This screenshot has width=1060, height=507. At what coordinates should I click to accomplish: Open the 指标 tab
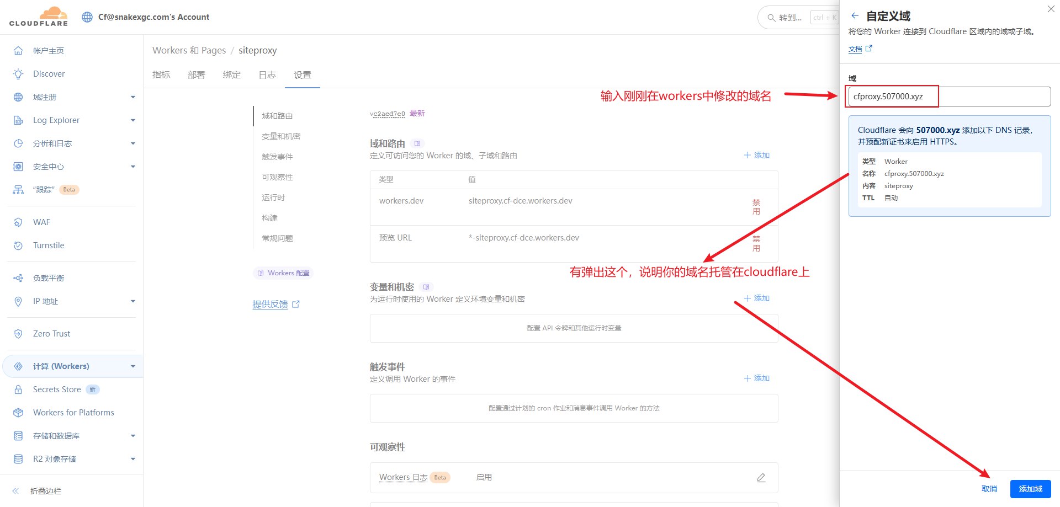click(x=161, y=75)
